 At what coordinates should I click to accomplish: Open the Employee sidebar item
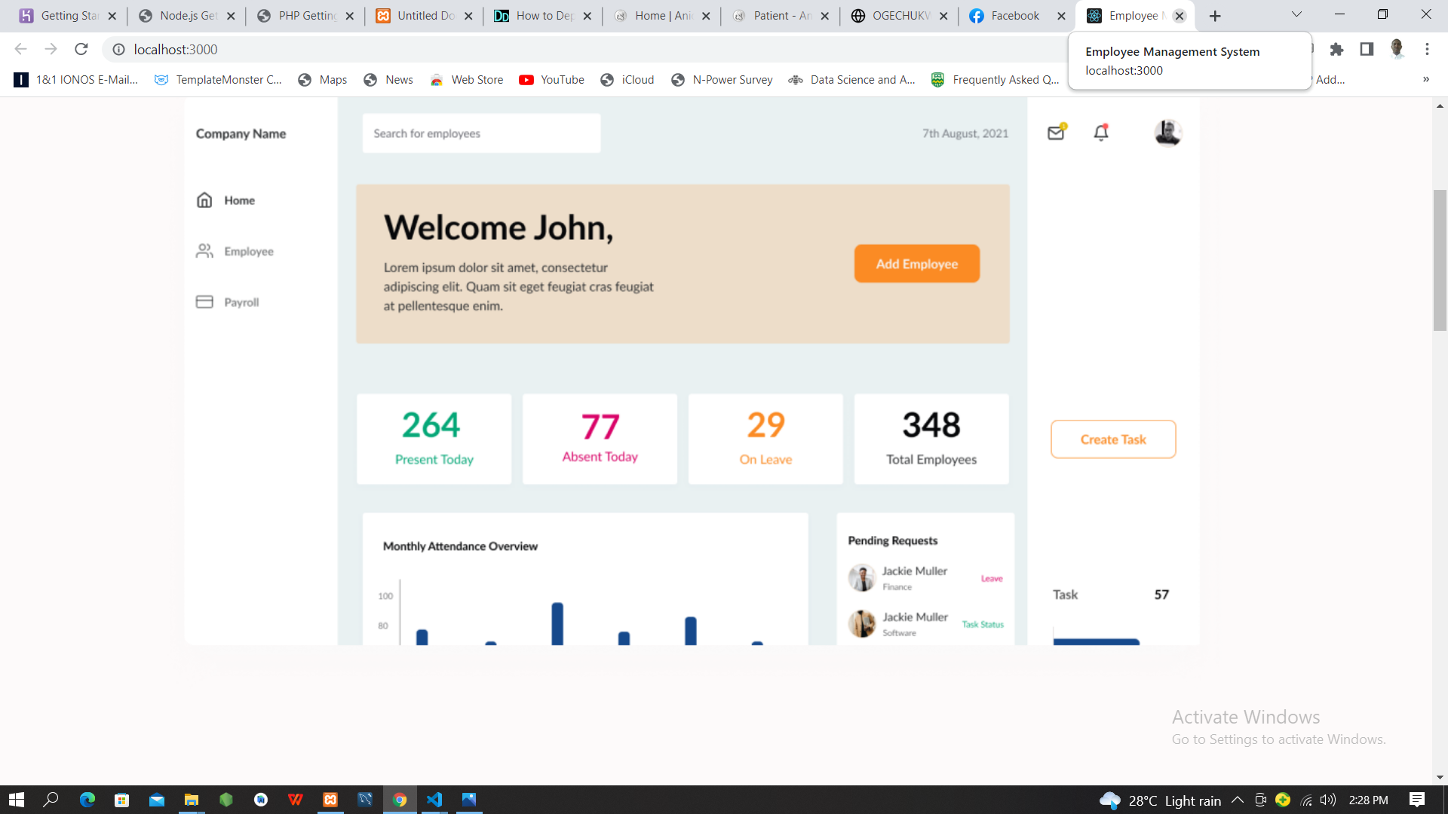[248, 251]
